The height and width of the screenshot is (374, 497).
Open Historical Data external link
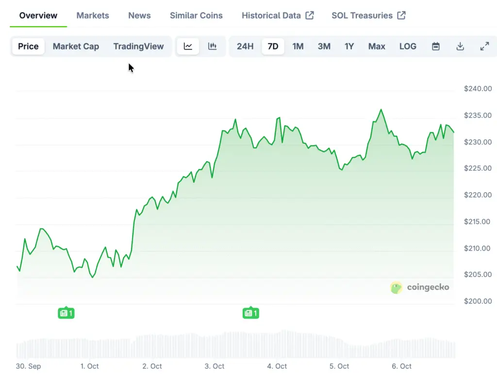(278, 16)
